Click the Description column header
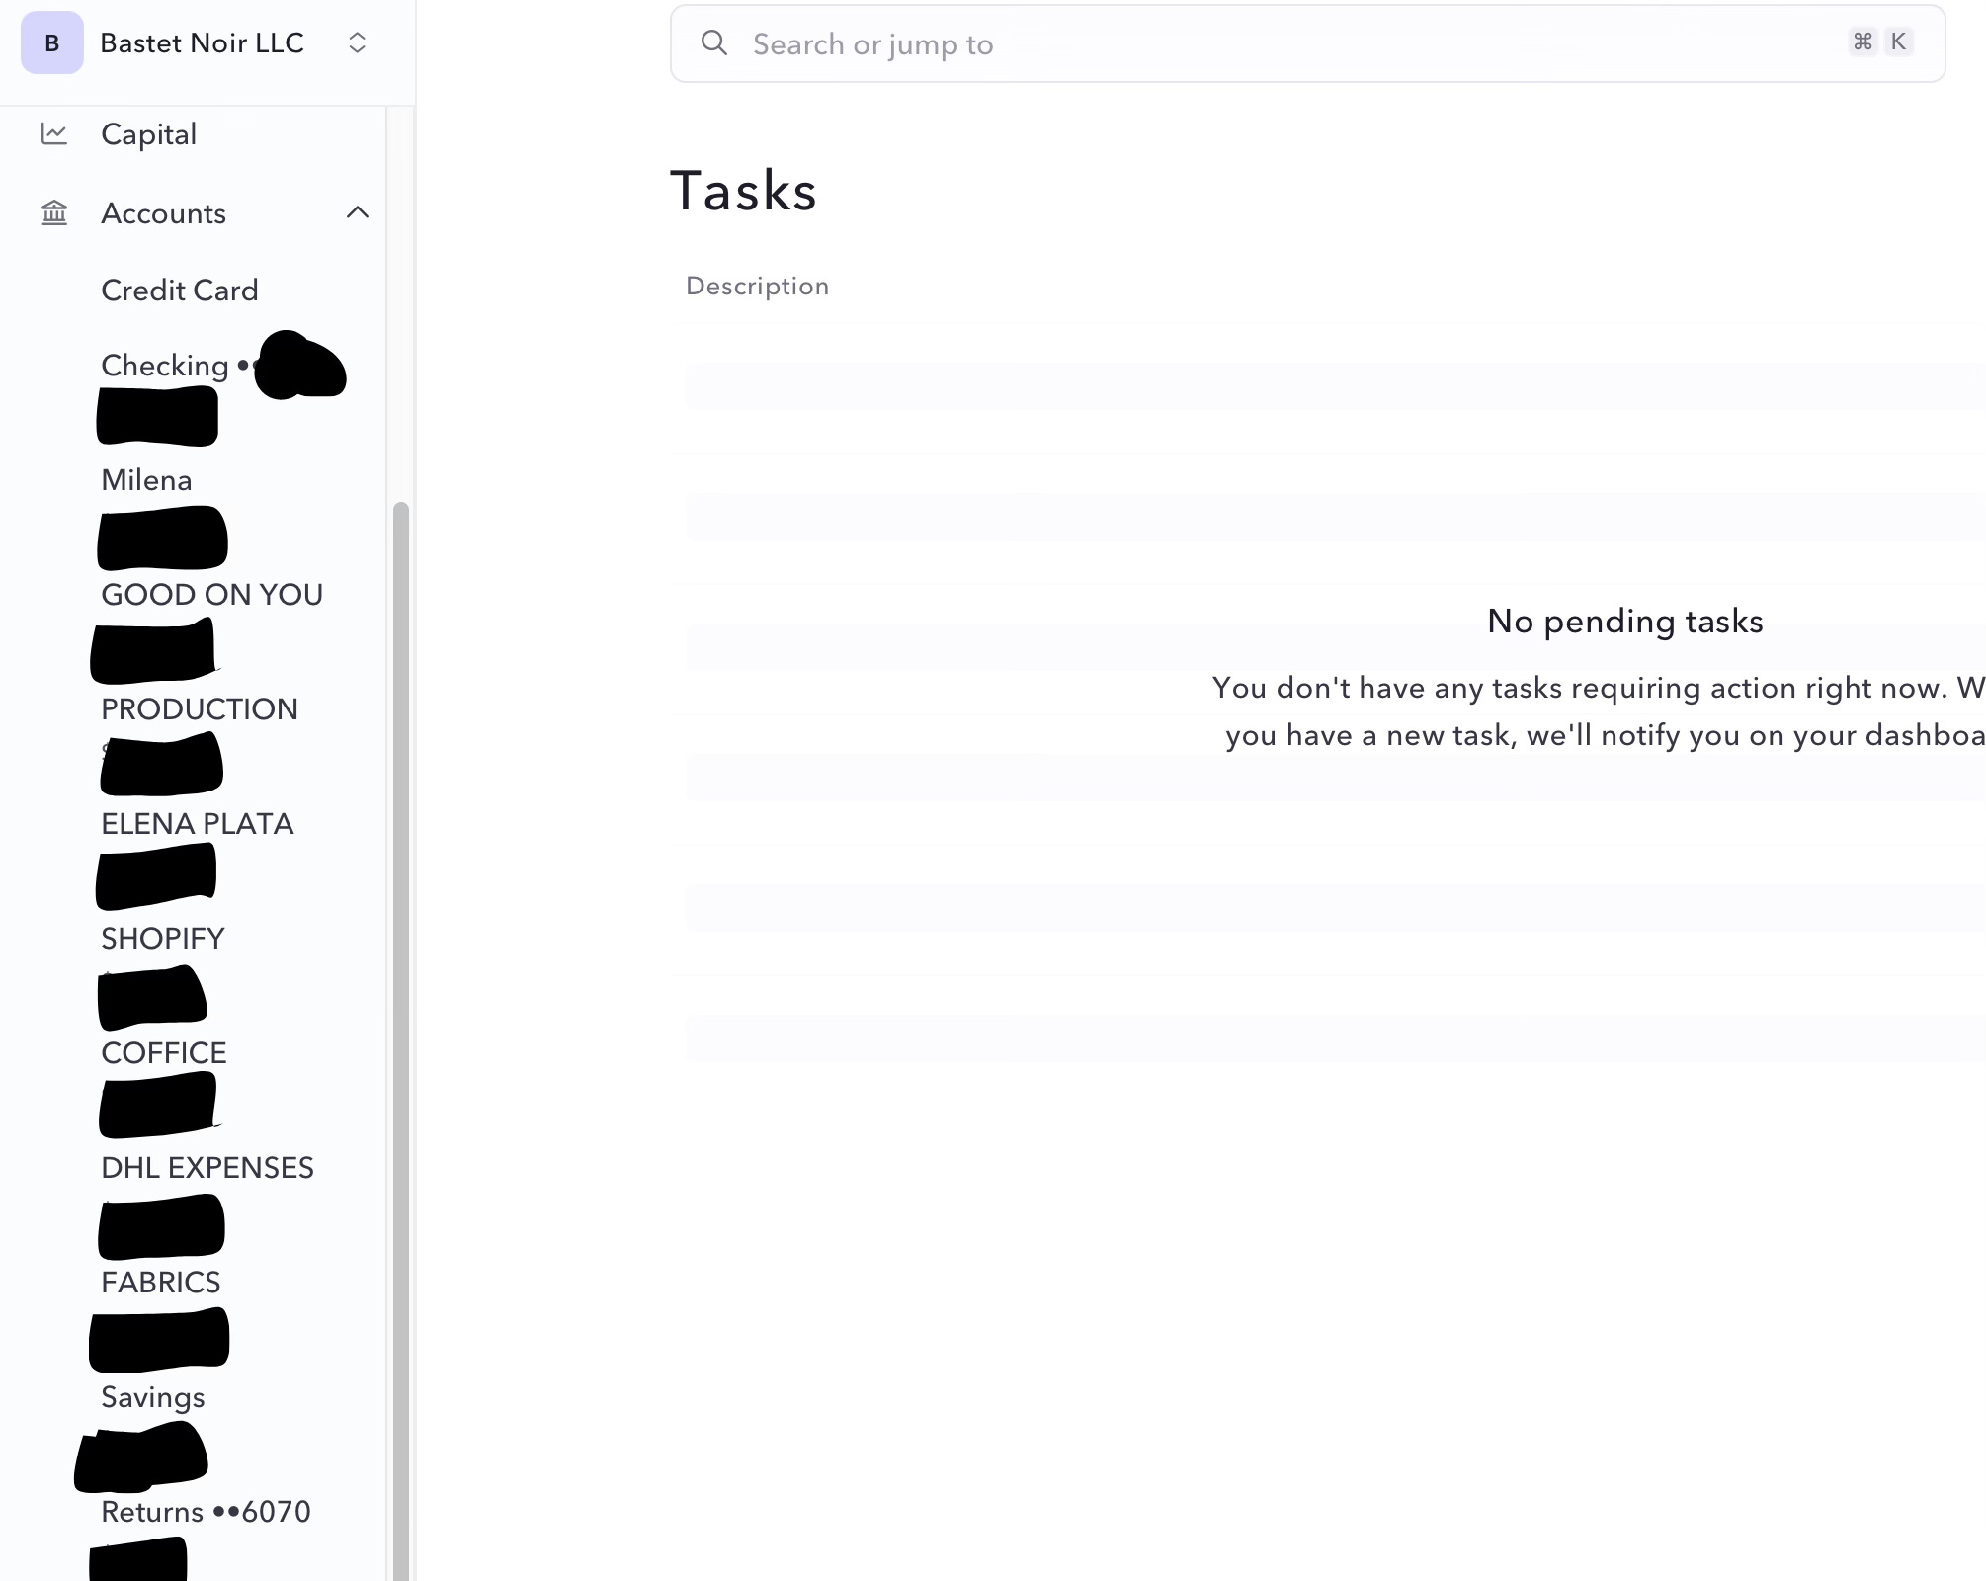1986x1581 pixels. pyautogui.click(x=757, y=287)
